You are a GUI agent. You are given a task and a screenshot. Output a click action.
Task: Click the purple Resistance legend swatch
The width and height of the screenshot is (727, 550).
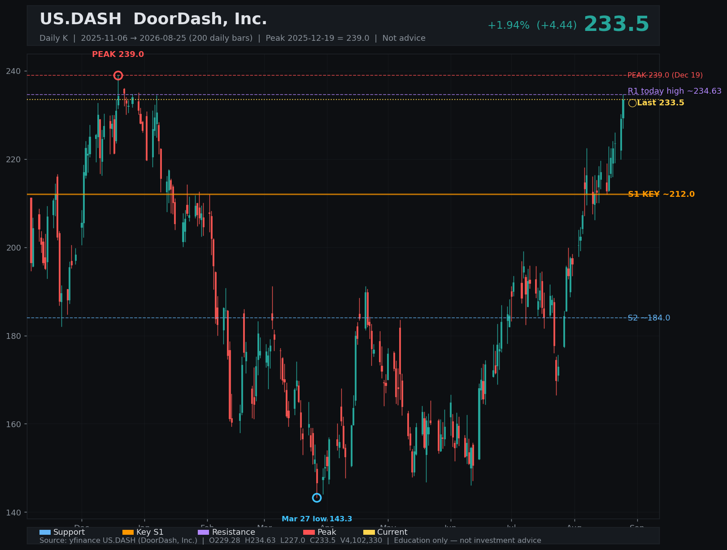point(203,532)
